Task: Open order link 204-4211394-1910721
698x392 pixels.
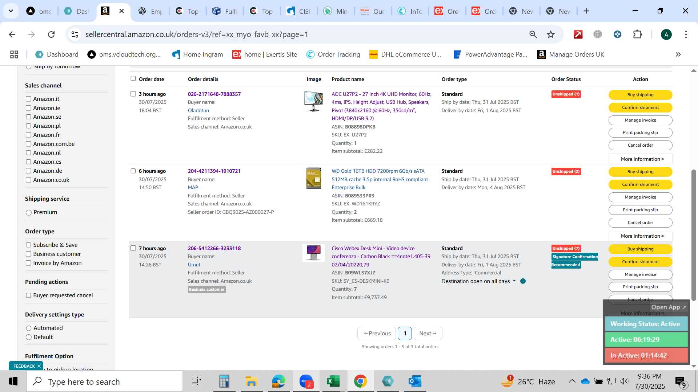Action: (x=214, y=171)
